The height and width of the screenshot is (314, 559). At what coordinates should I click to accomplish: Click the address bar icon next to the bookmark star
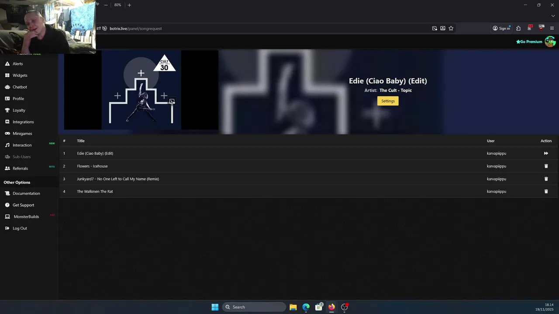tap(443, 28)
